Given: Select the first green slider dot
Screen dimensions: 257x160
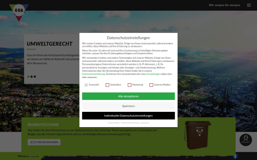Looking at the screenshot, I should 28,76.
